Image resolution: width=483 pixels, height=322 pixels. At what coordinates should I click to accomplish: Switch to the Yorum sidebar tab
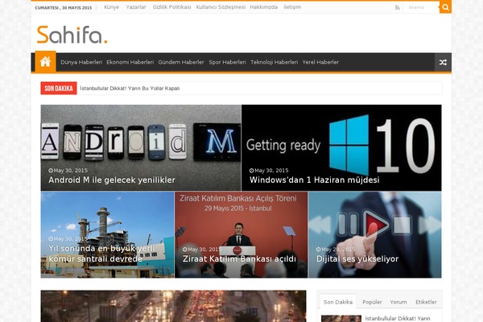pyautogui.click(x=398, y=302)
